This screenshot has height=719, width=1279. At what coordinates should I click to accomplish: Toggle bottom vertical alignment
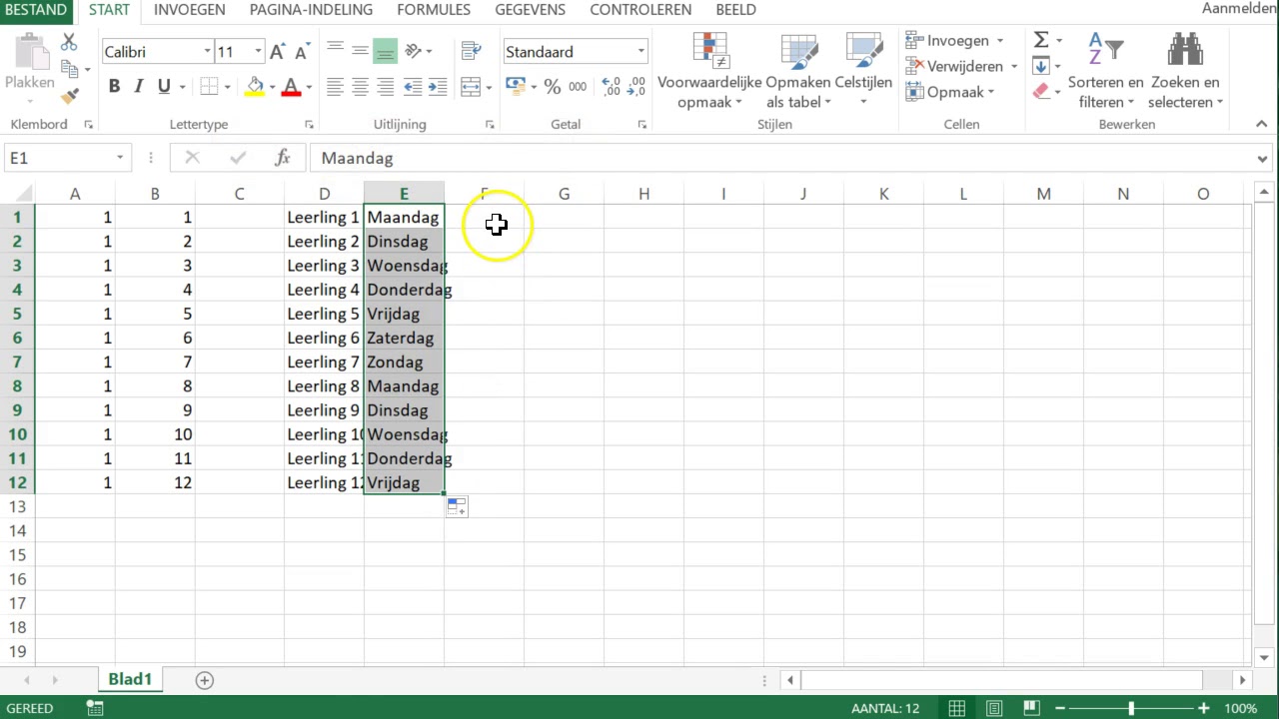pyautogui.click(x=385, y=51)
